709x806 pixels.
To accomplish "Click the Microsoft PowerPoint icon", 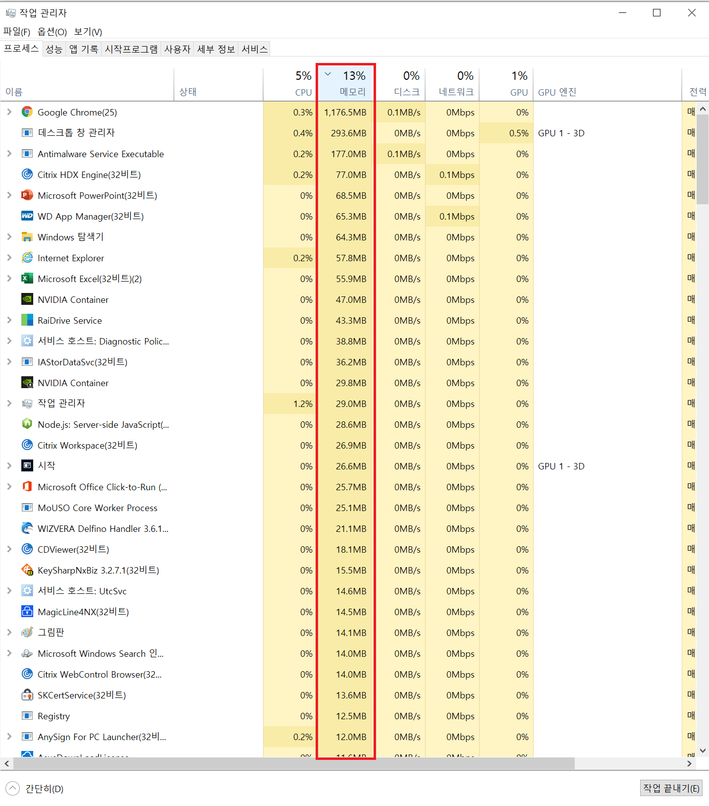I will [x=27, y=195].
